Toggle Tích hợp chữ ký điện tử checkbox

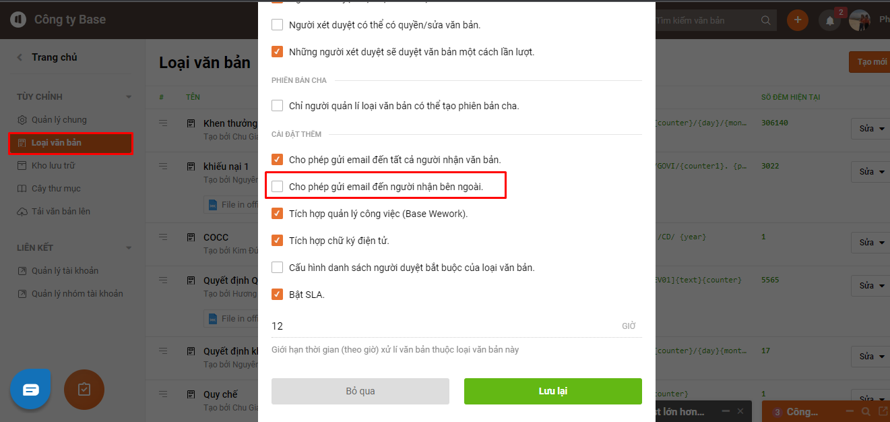point(277,241)
